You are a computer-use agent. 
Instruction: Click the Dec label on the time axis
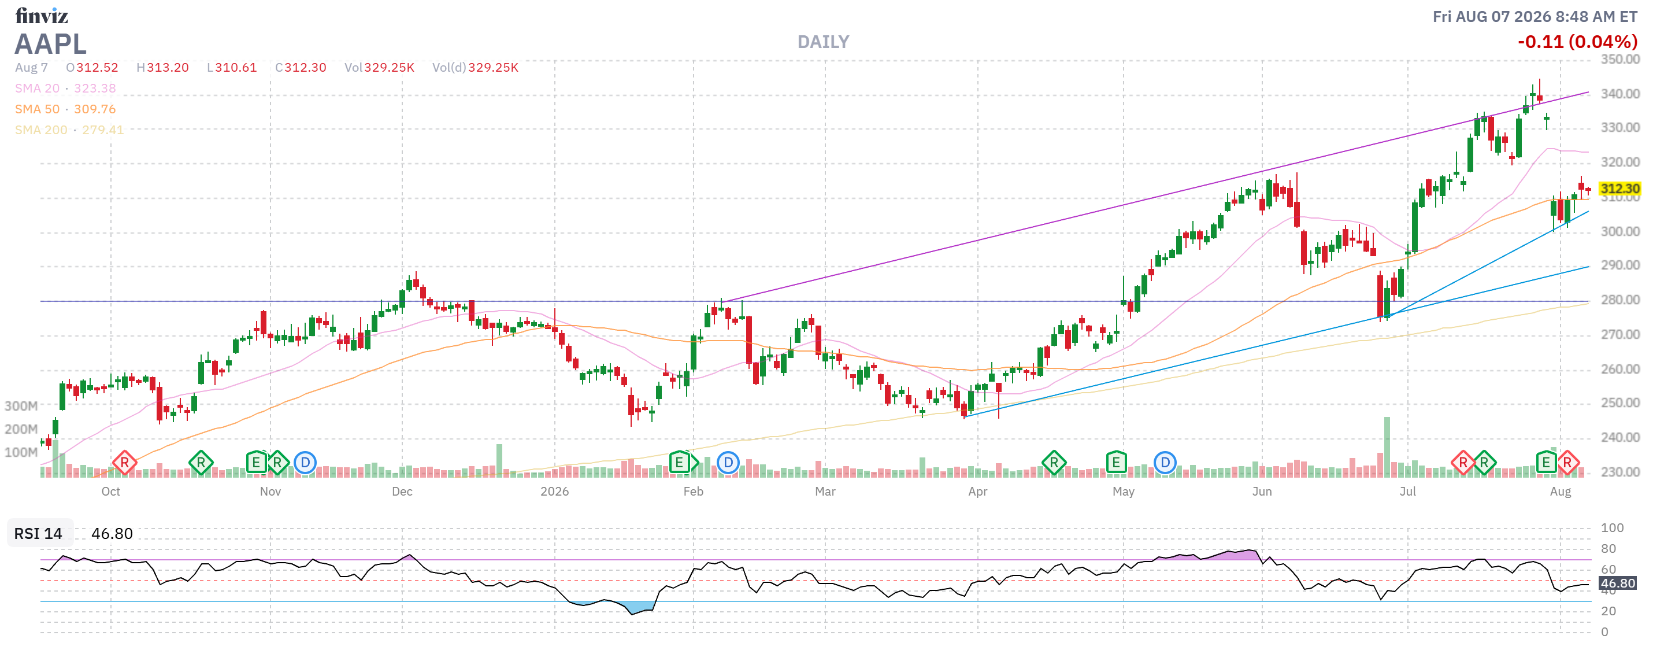(x=402, y=492)
